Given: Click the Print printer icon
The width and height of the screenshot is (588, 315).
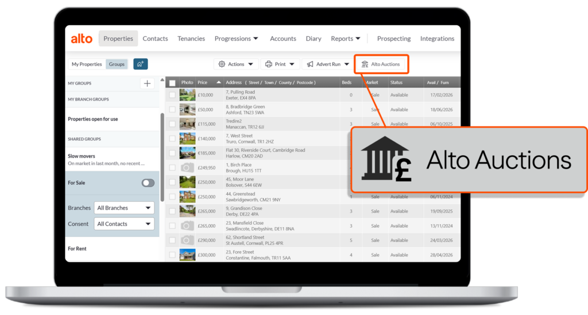Looking at the screenshot, I should (269, 64).
